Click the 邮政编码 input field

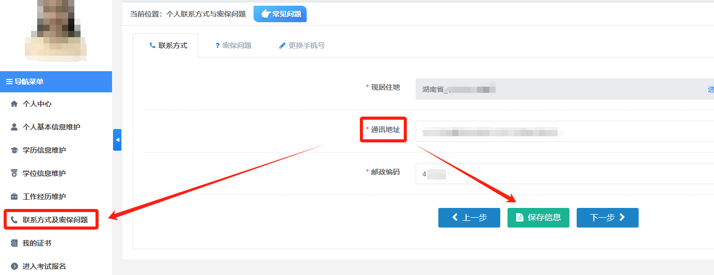click(x=563, y=174)
